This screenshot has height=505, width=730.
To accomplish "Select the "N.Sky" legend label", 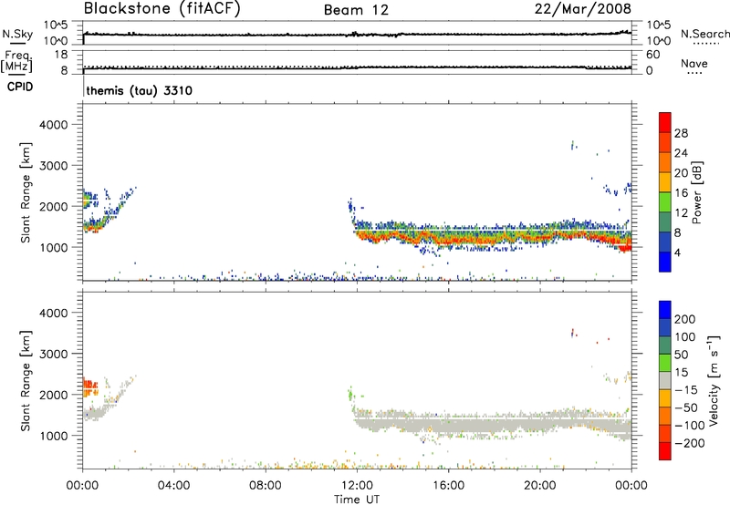I will pos(17,34).
